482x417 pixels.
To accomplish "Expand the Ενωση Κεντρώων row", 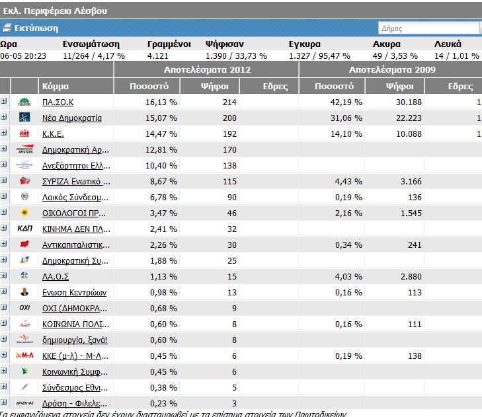I will pos(4,291).
